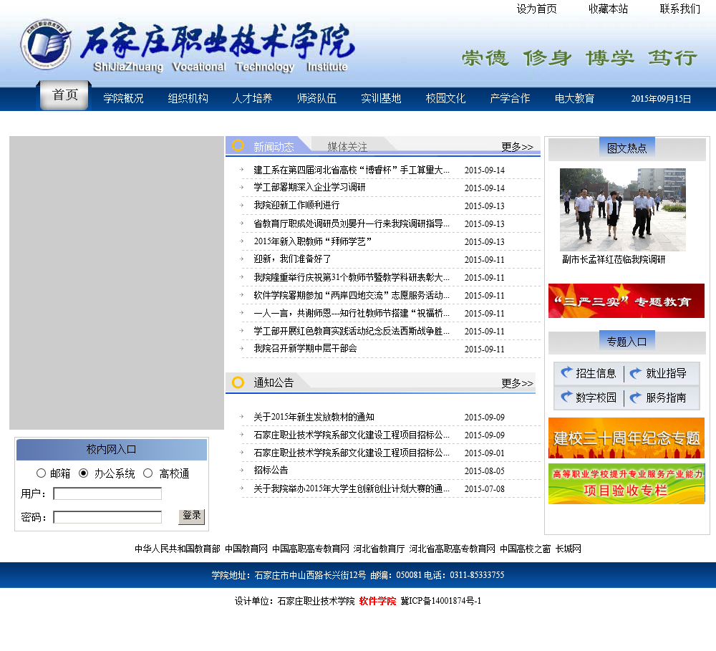Image resolution: width=716 pixels, height=651 pixels.
Task: Open the 数字校园 shortcut icon
Action: [566, 397]
